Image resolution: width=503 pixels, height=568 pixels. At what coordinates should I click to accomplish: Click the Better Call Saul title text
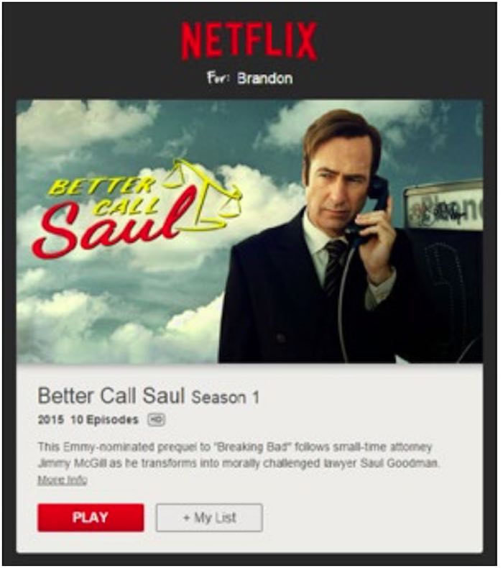pos(111,395)
